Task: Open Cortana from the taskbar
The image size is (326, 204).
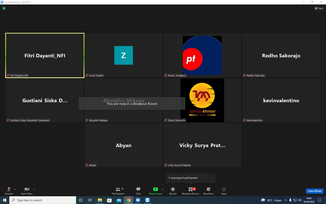Action: [80, 200]
